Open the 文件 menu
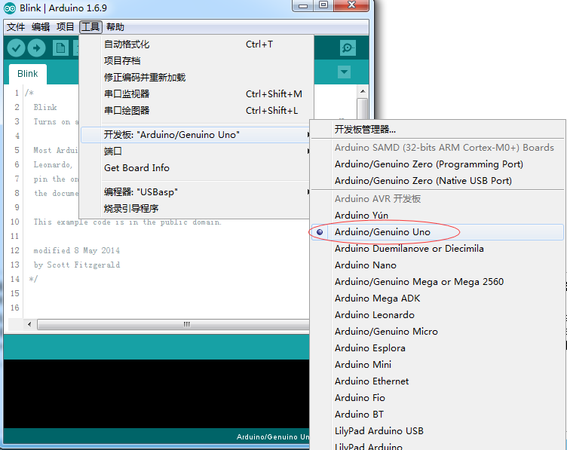 [x=16, y=27]
